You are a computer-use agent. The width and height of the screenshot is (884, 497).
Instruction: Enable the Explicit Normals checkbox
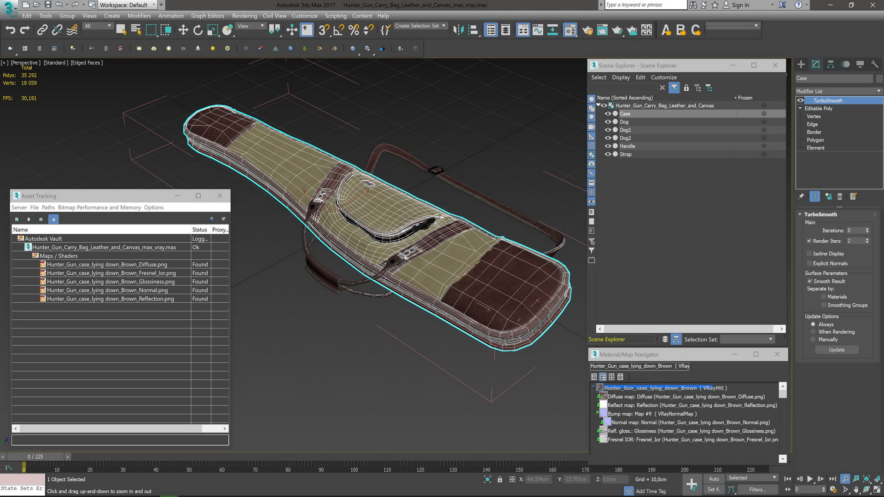pos(809,263)
